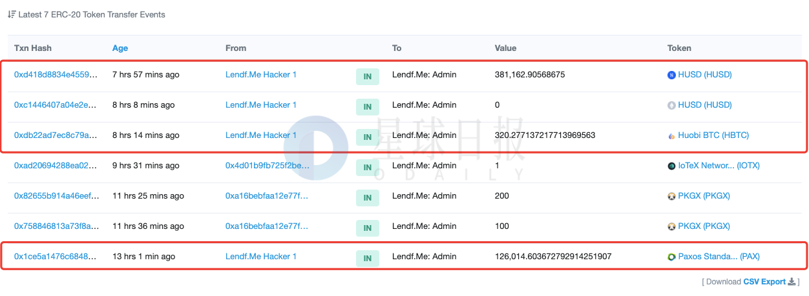Select age text 9 hrs 31 mins ago
809x296 pixels.
click(x=146, y=166)
